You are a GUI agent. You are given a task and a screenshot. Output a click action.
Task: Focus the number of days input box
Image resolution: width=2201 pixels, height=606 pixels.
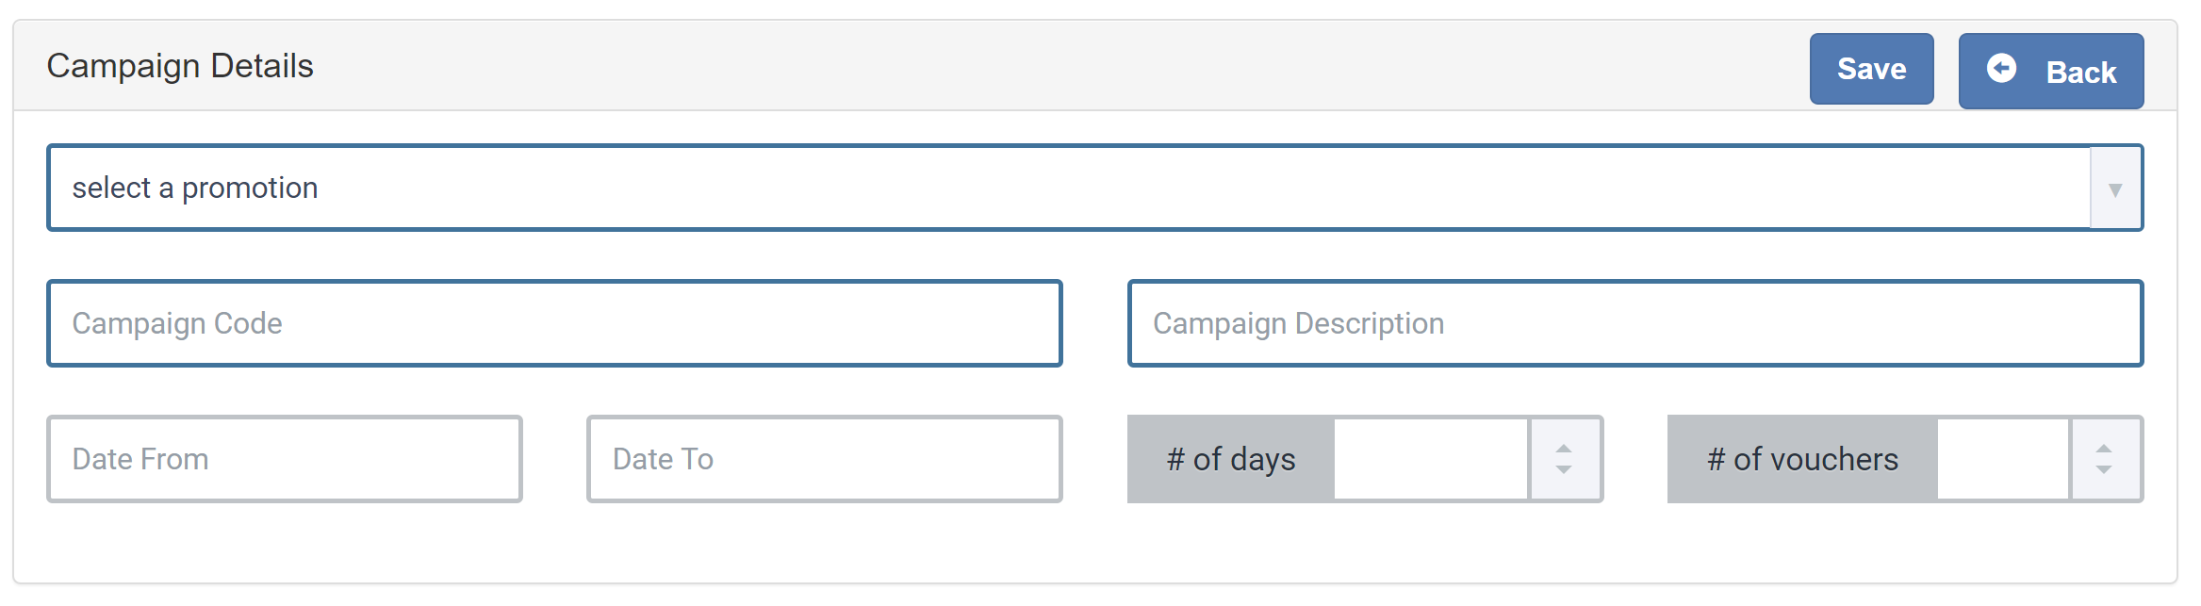click(x=1431, y=459)
